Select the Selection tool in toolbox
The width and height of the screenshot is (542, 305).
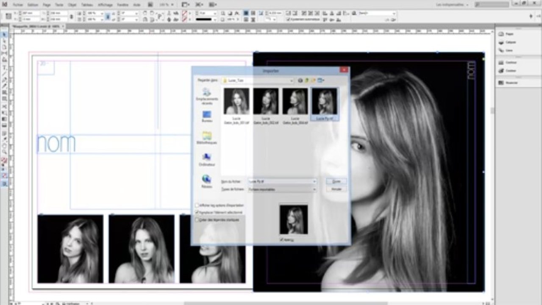5,35
